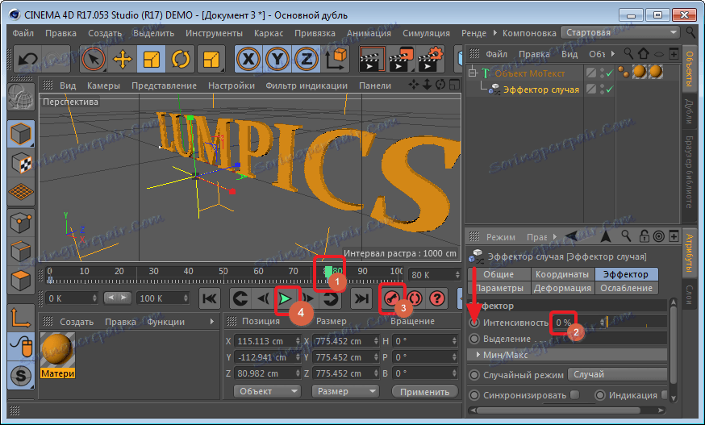
Task: Go to start of animation
Action: coord(210,298)
